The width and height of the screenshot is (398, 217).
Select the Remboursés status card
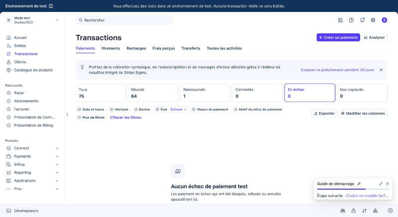[x=205, y=93]
